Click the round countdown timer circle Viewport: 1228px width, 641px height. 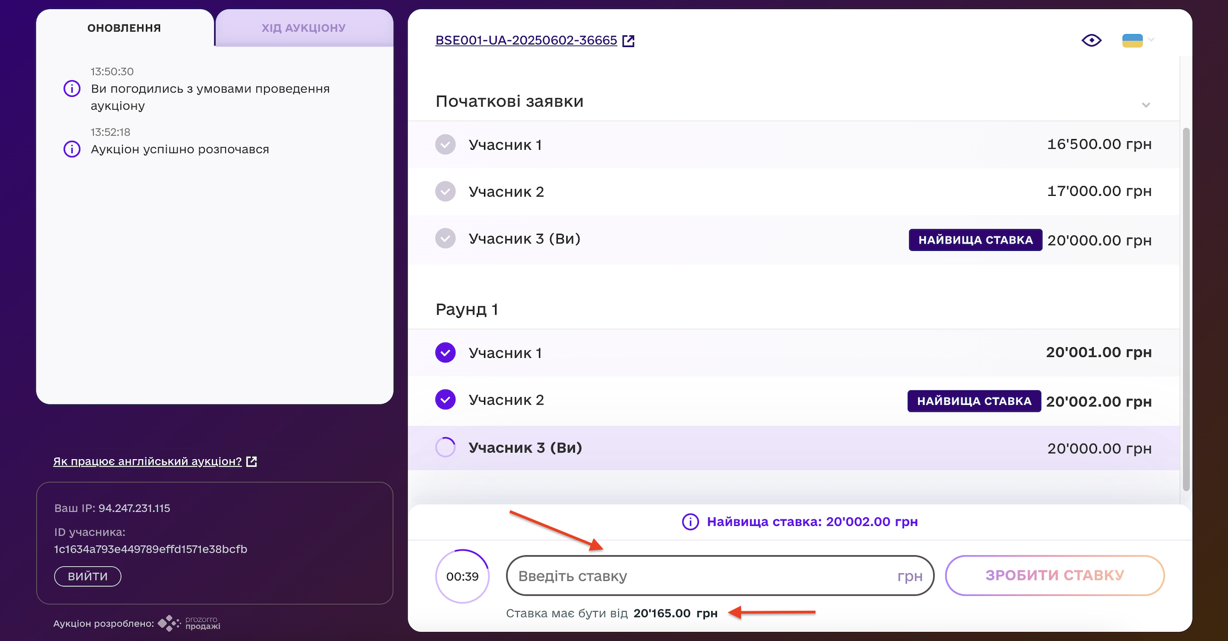(x=462, y=576)
